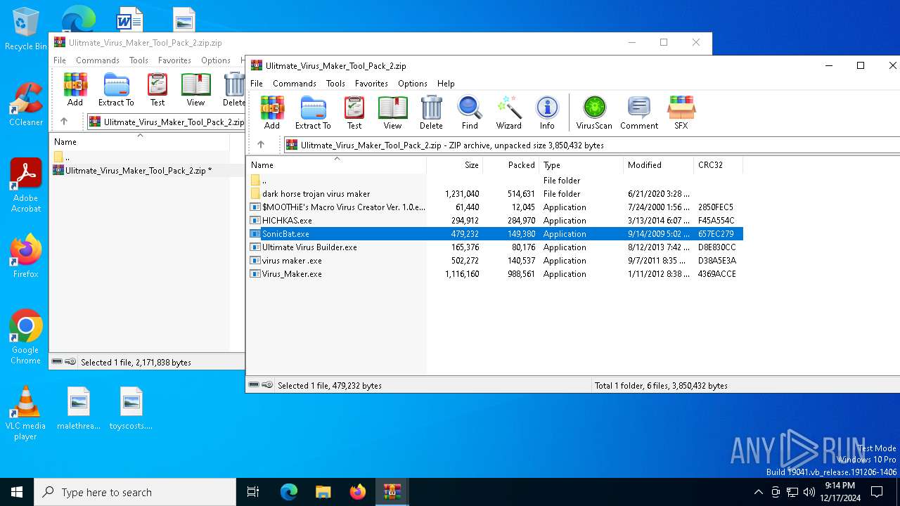This screenshot has height=506, width=900.
Task: Open File menu in back WinRAR window
Action: click(x=60, y=60)
